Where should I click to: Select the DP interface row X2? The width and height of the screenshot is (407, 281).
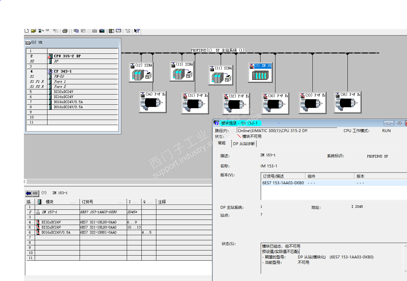coord(72,61)
